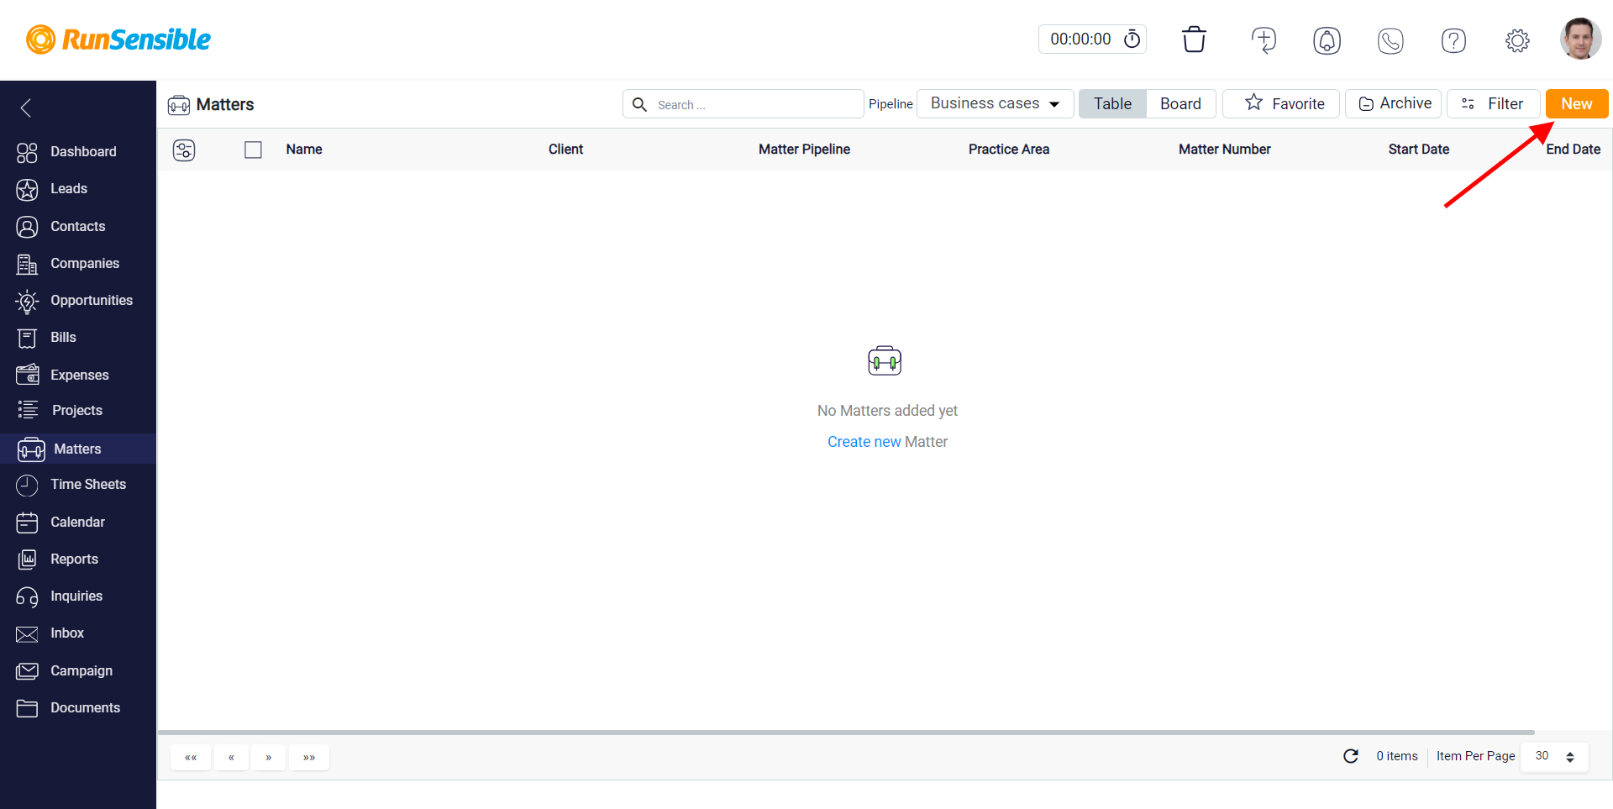This screenshot has width=1613, height=809.
Task: Open settings gear icon
Action: coord(1517,40)
